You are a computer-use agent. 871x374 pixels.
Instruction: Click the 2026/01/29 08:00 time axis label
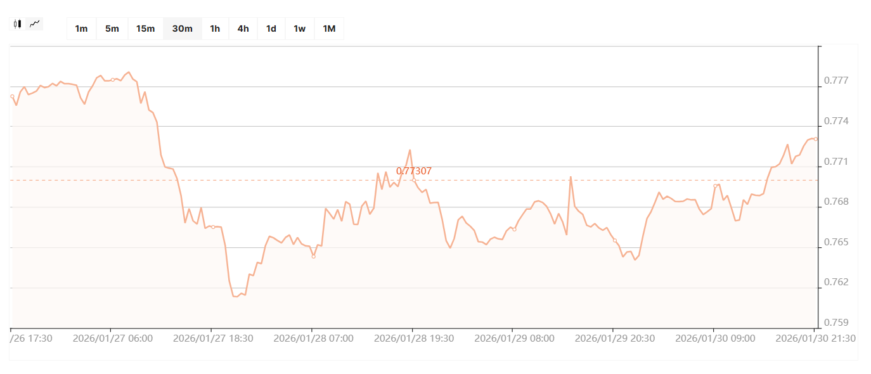tap(514, 339)
